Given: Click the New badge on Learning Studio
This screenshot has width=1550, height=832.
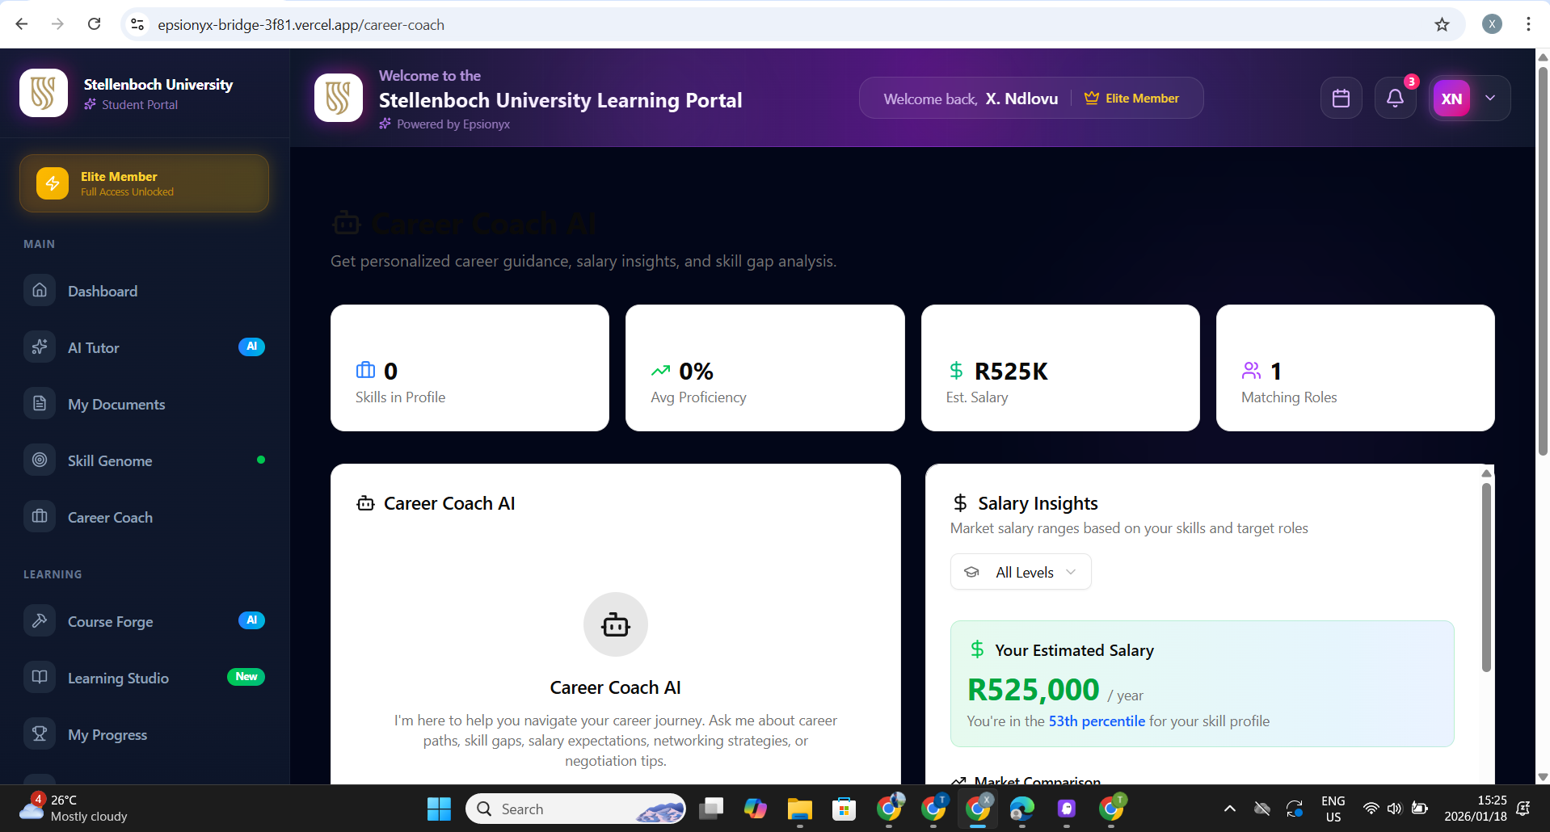Looking at the screenshot, I should 246,677.
